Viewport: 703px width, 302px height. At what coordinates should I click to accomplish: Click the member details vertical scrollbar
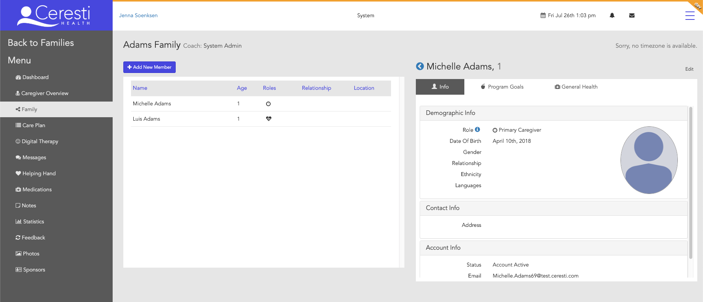pyautogui.click(x=690, y=183)
